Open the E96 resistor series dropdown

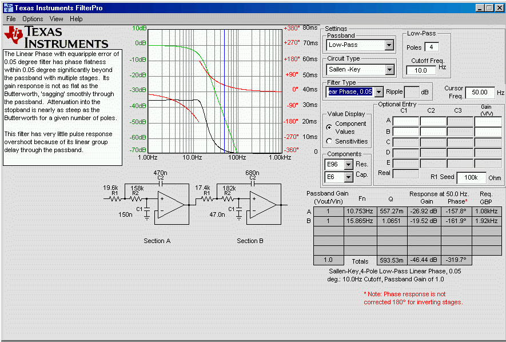[349, 165]
